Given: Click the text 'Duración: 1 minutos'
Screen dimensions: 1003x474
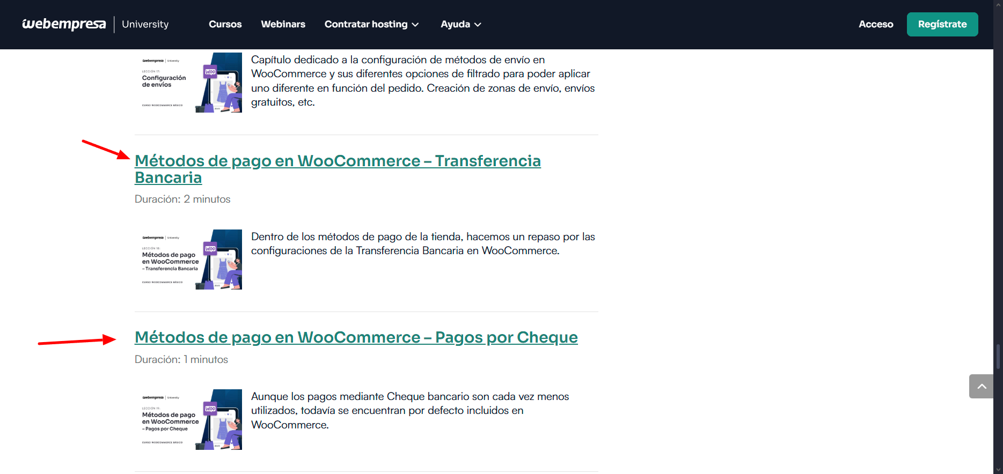Looking at the screenshot, I should (181, 359).
